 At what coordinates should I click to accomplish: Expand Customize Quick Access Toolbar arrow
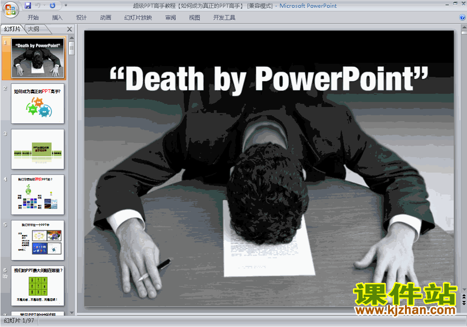coord(66,5)
